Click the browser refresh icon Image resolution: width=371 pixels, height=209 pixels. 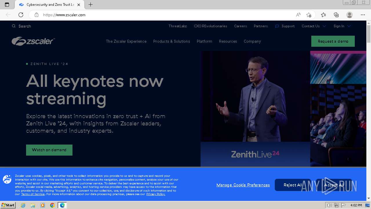[x=21, y=15]
